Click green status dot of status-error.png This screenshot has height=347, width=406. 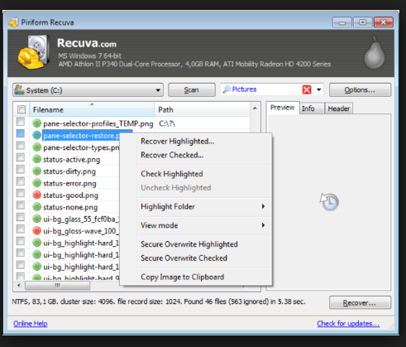pyautogui.click(x=36, y=183)
